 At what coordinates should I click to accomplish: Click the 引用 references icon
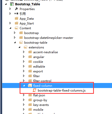click(x=16, y=14)
